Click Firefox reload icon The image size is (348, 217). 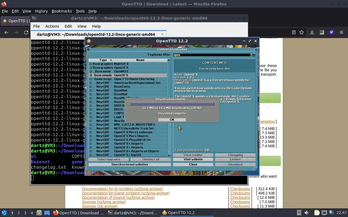(26, 32)
